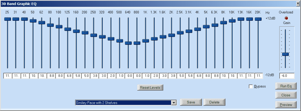Click the 160 Hz band slider handle

point(76,31)
